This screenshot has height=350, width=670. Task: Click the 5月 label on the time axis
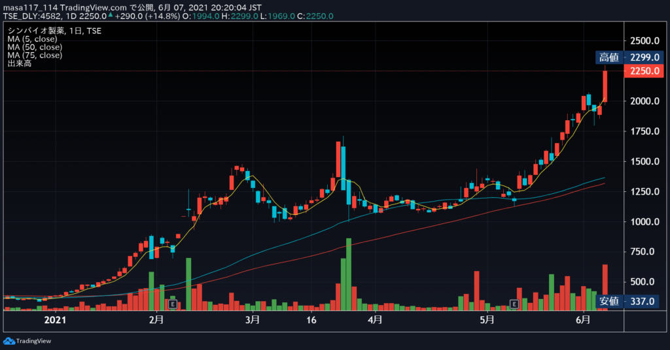(x=487, y=319)
